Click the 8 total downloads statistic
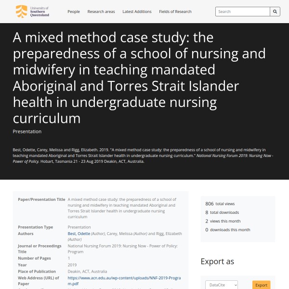Viewport: 289px width, 289px height. pyautogui.click(x=222, y=212)
